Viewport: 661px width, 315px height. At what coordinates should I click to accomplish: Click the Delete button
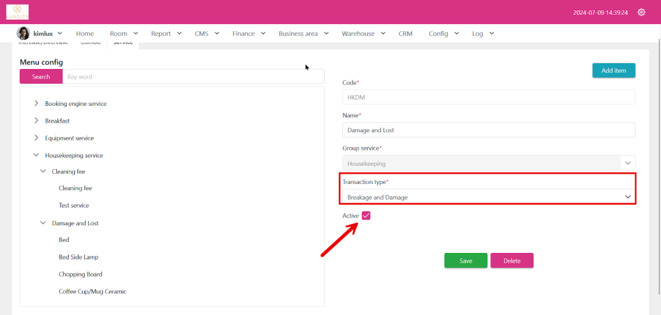click(x=511, y=261)
